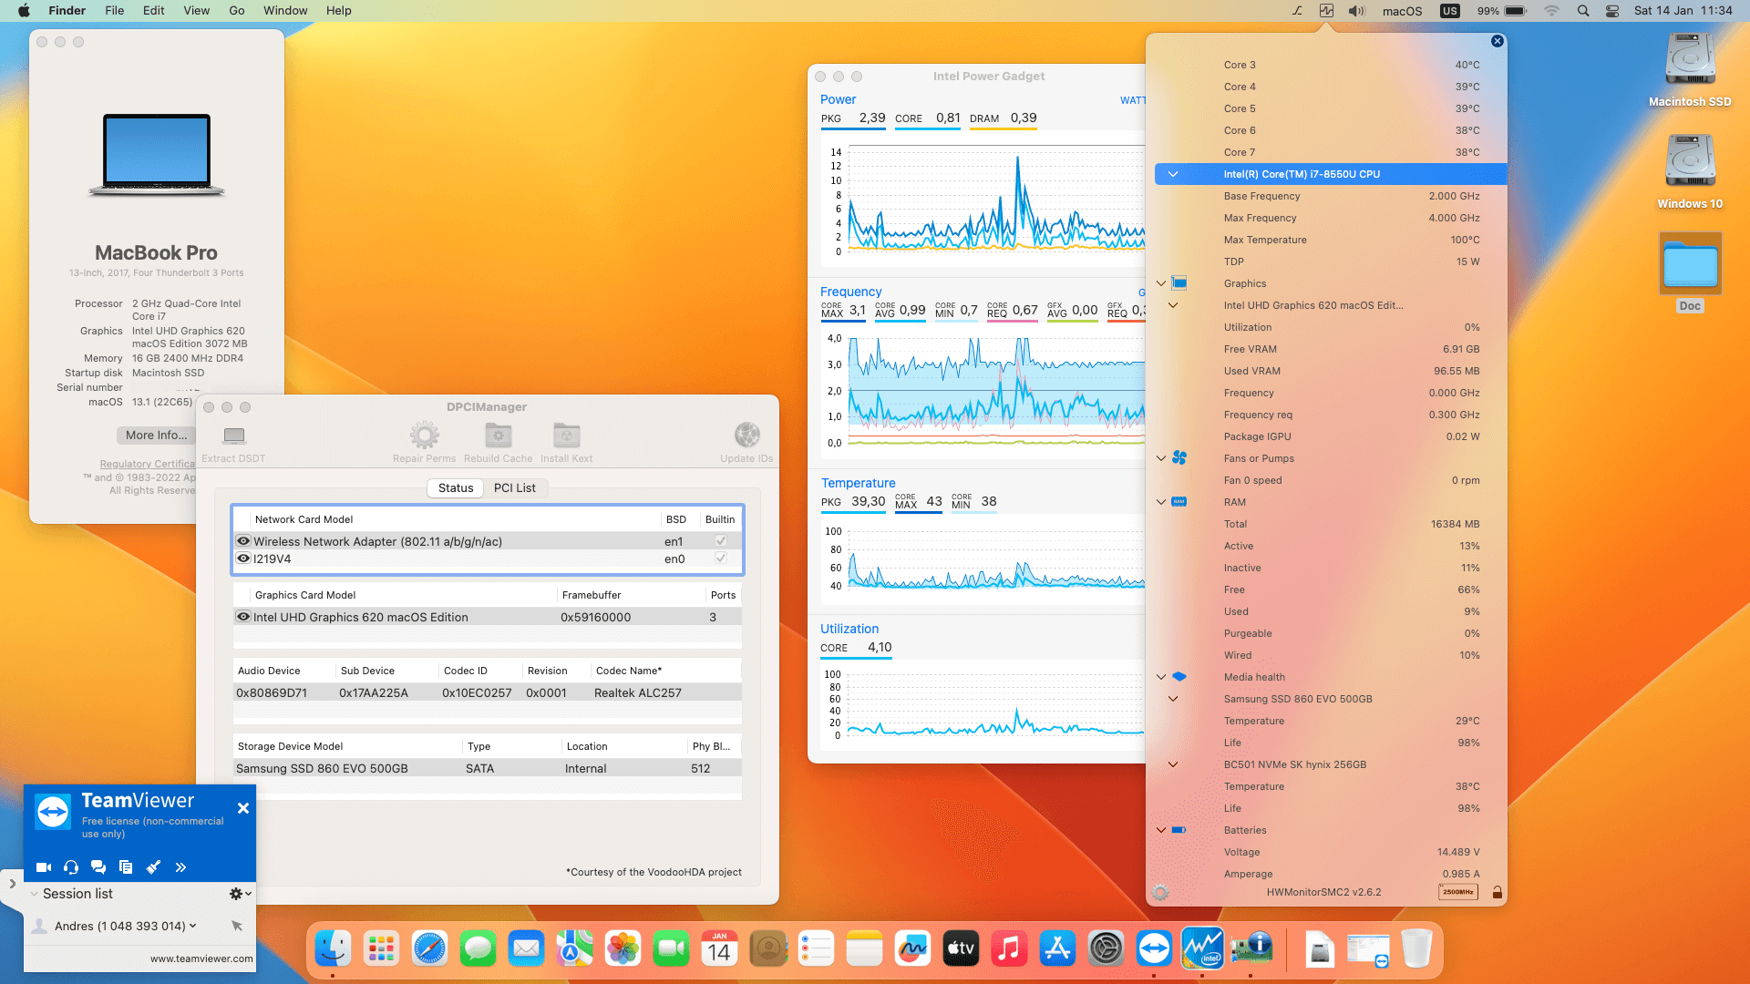Open the Regulatory Certification link
Screen dimensions: 1750x984
click(148, 465)
